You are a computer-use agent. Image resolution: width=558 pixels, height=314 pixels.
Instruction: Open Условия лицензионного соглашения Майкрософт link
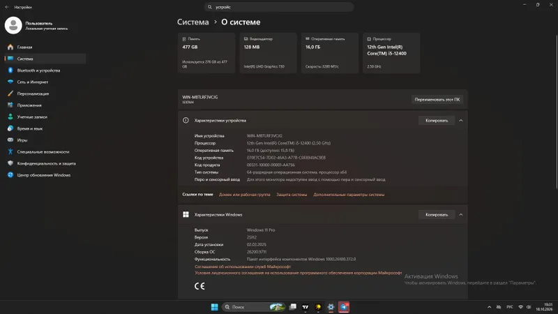point(299,273)
